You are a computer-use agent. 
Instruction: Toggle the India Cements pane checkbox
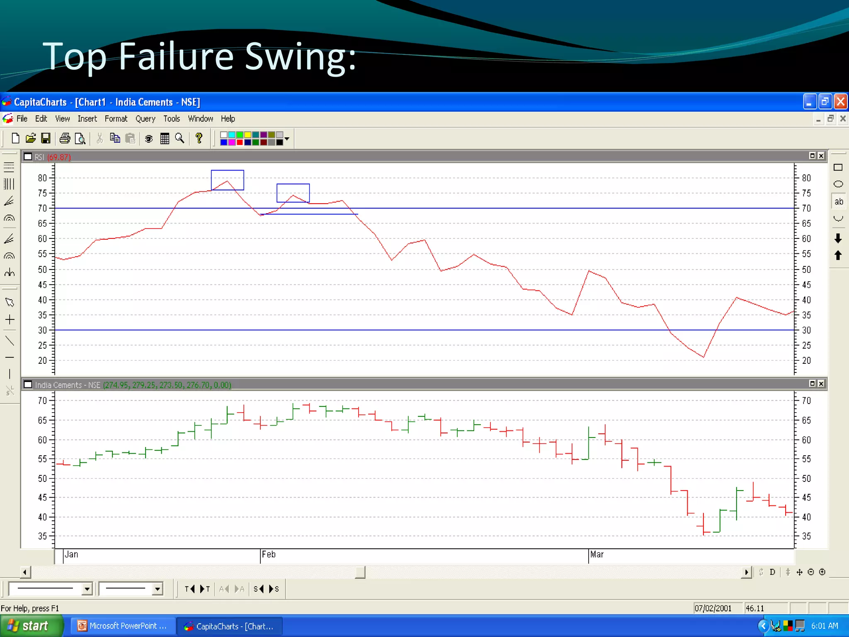tap(28, 384)
